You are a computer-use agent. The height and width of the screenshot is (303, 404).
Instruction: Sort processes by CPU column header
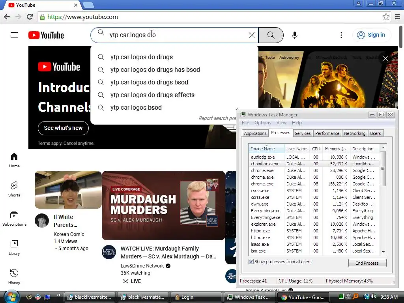tap(316, 149)
